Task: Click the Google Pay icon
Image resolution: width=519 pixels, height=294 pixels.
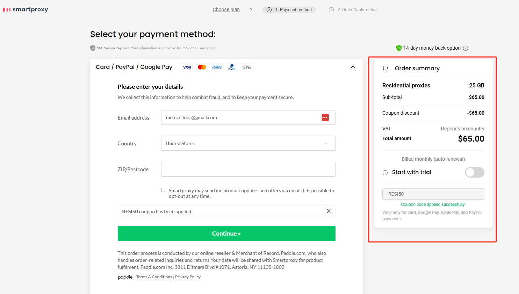Action: 247,67
